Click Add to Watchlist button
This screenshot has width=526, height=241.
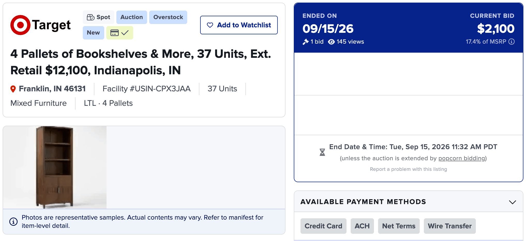[239, 25]
